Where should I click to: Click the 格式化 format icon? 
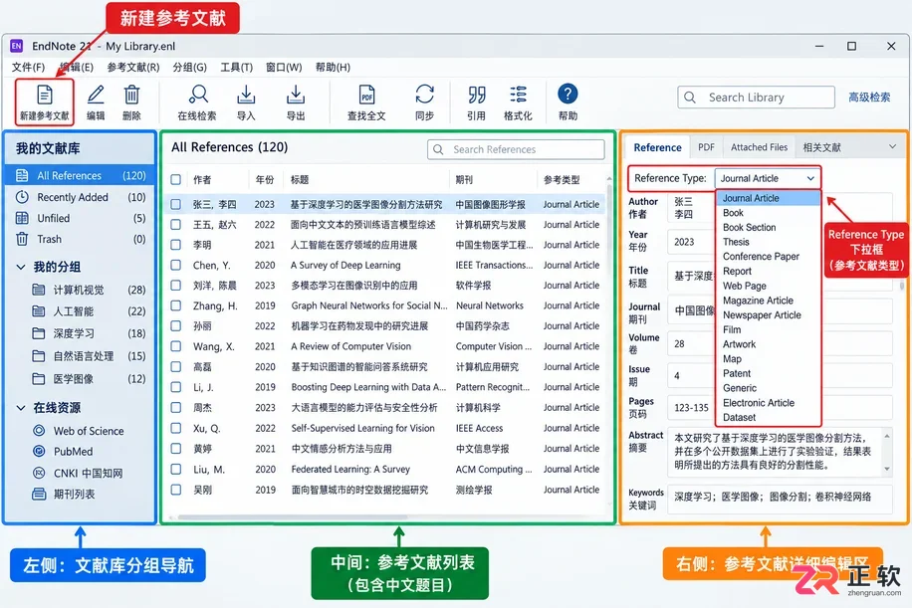[519, 95]
